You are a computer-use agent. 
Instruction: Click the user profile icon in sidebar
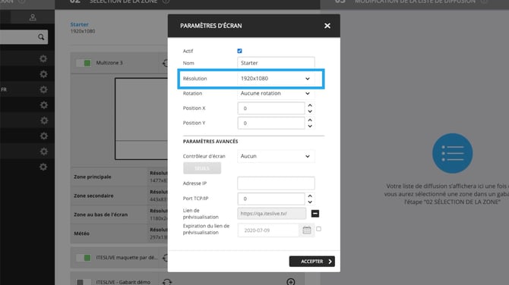tap(33, 17)
